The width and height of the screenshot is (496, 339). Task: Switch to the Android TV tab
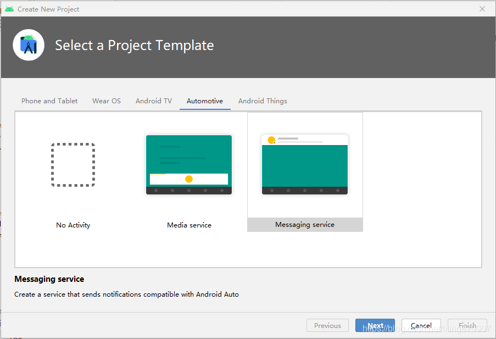click(x=154, y=101)
